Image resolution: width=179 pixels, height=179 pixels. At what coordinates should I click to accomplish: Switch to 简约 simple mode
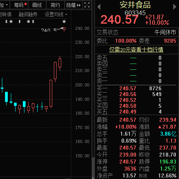(55, 5)
